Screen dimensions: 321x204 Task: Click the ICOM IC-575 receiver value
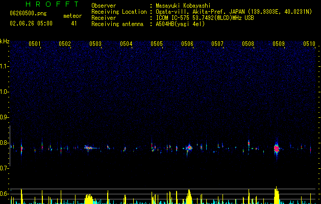coord(205,18)
